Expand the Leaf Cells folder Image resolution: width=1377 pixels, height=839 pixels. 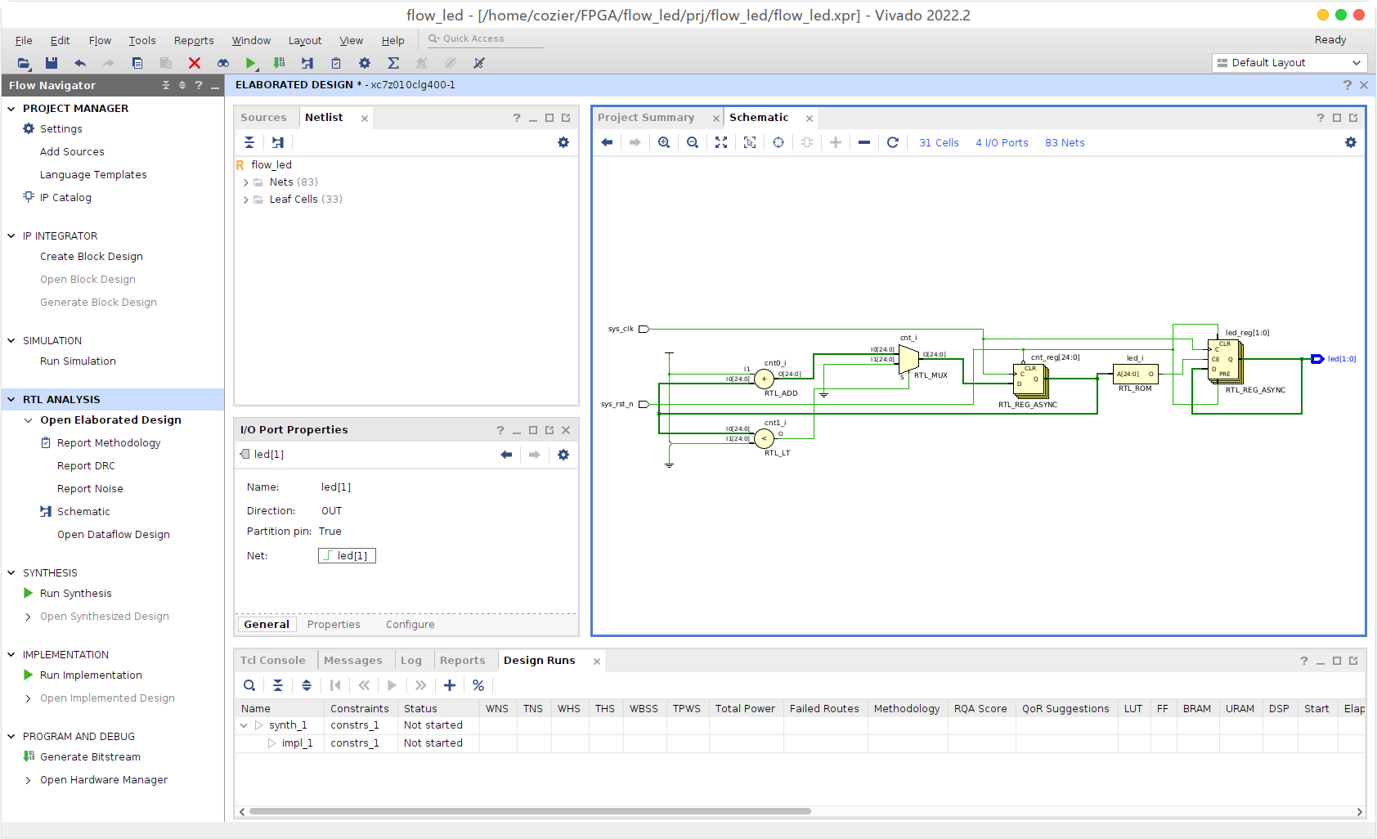246,200
